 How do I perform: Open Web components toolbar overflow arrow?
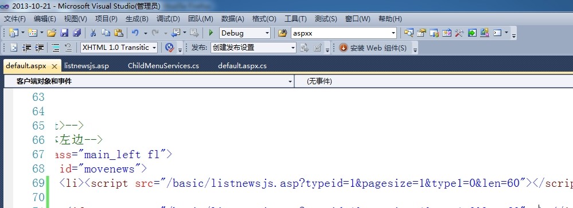click(x=415, y=49)
